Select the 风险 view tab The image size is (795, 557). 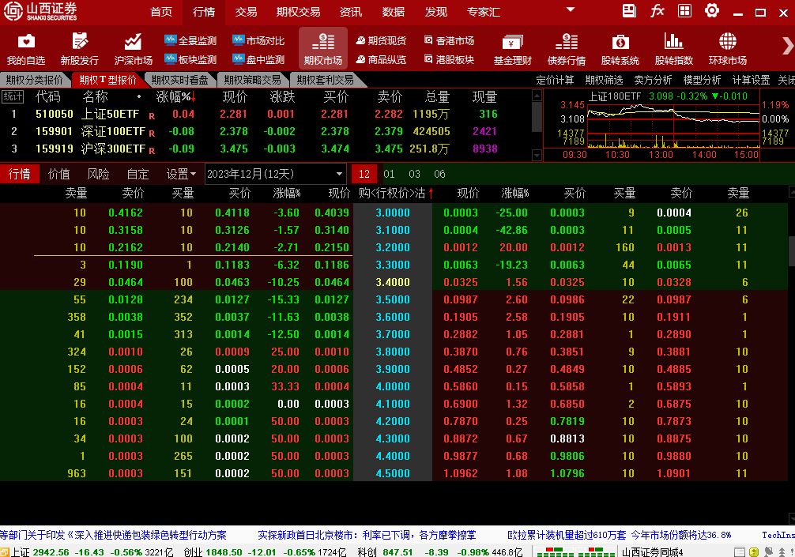(98, 175)
